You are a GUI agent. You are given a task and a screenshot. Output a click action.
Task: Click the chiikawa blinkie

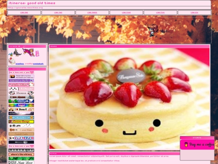[x=21, y=89]
